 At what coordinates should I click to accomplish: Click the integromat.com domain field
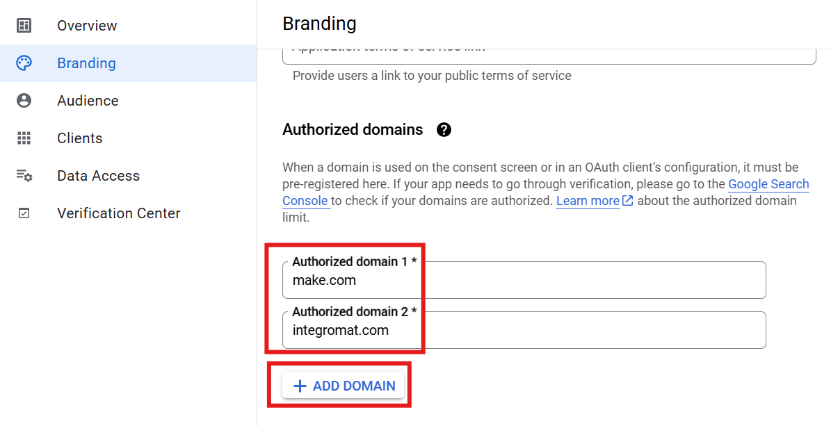[524, 331]
